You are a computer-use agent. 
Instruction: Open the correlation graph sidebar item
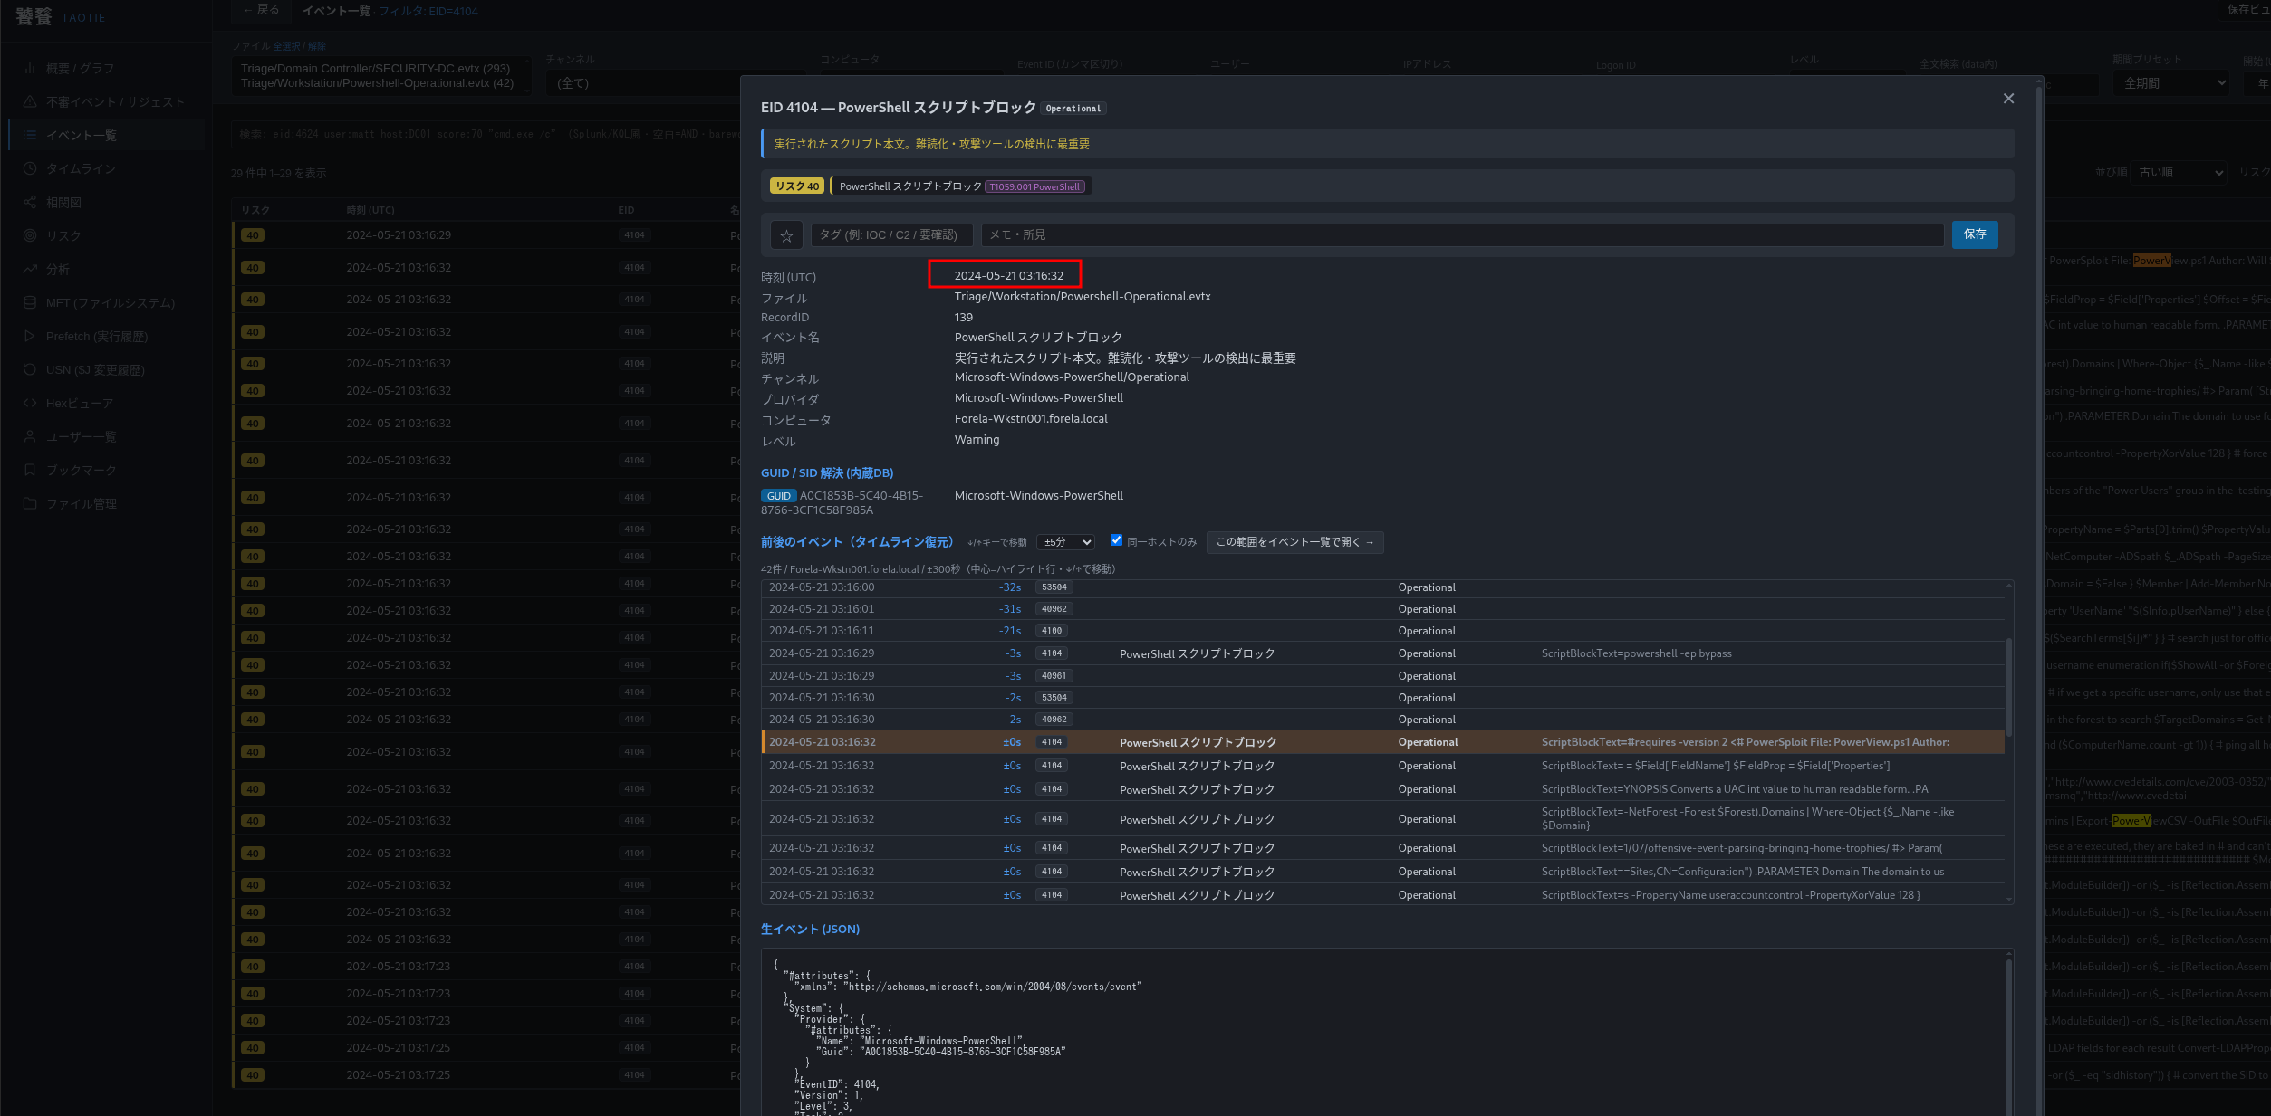coord(107,203)
